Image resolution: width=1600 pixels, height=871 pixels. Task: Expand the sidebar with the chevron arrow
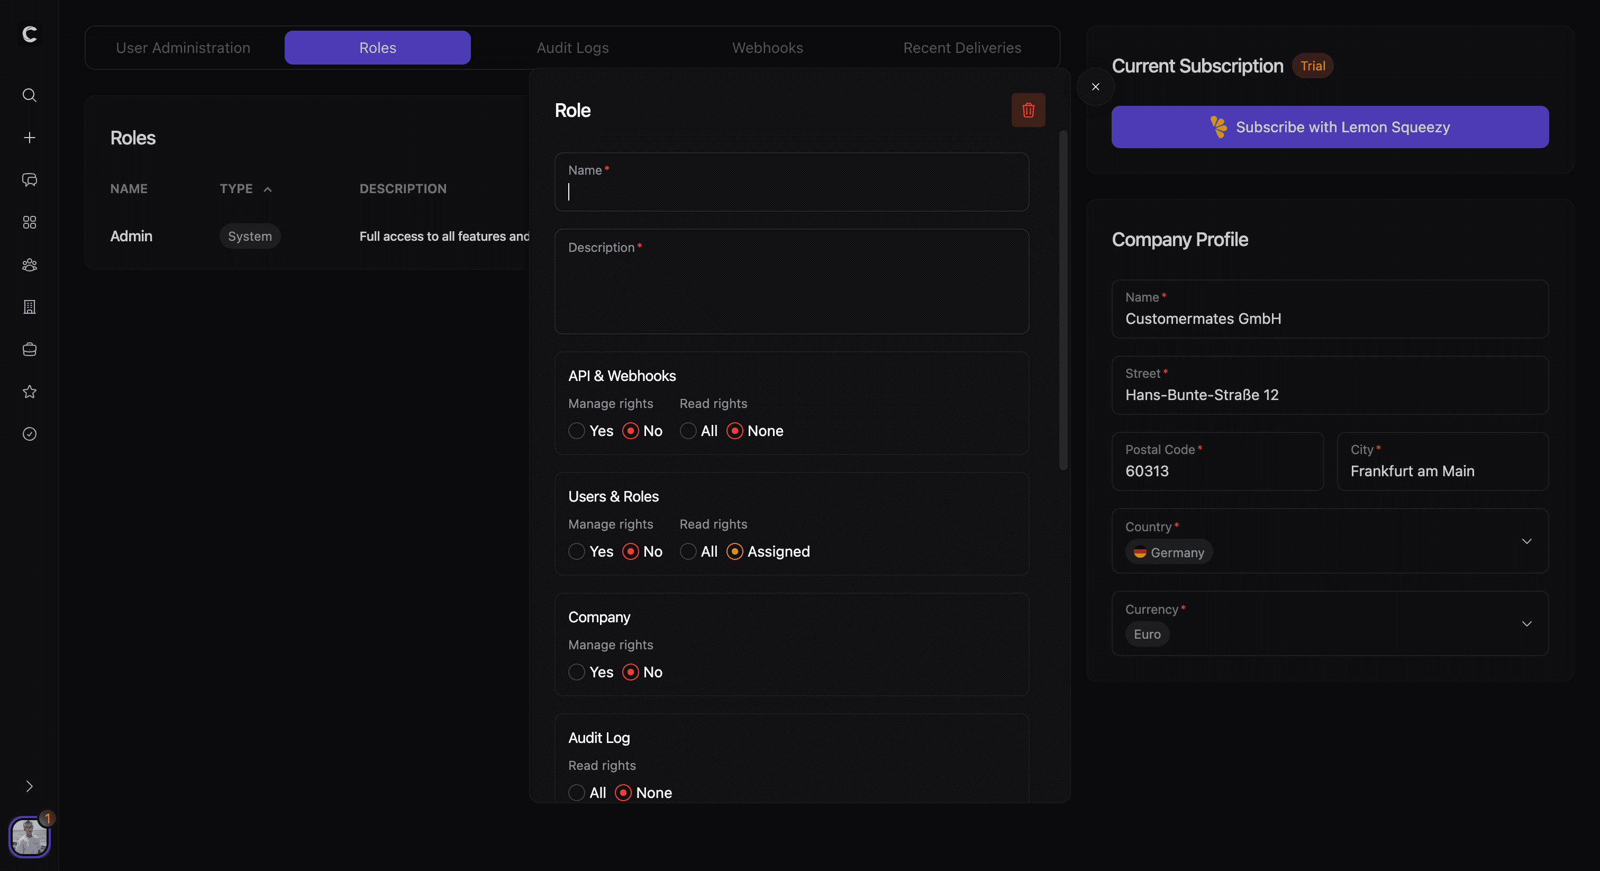(x=29, y=786)
